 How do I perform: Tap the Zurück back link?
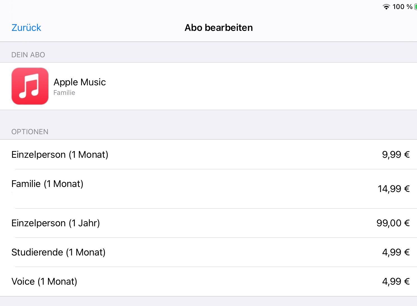coord(26,28)
